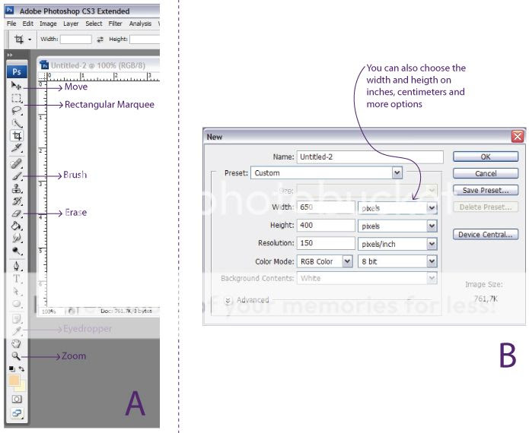Select the Smudge finger tool
The width and height of the screenshot is (529, 433).
pos(16,239)
